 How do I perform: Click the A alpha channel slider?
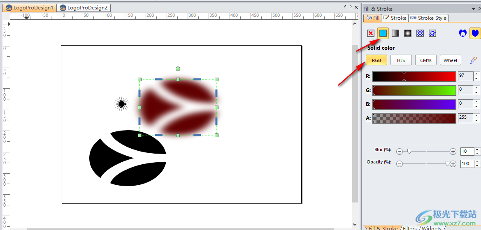coord(414,118)
